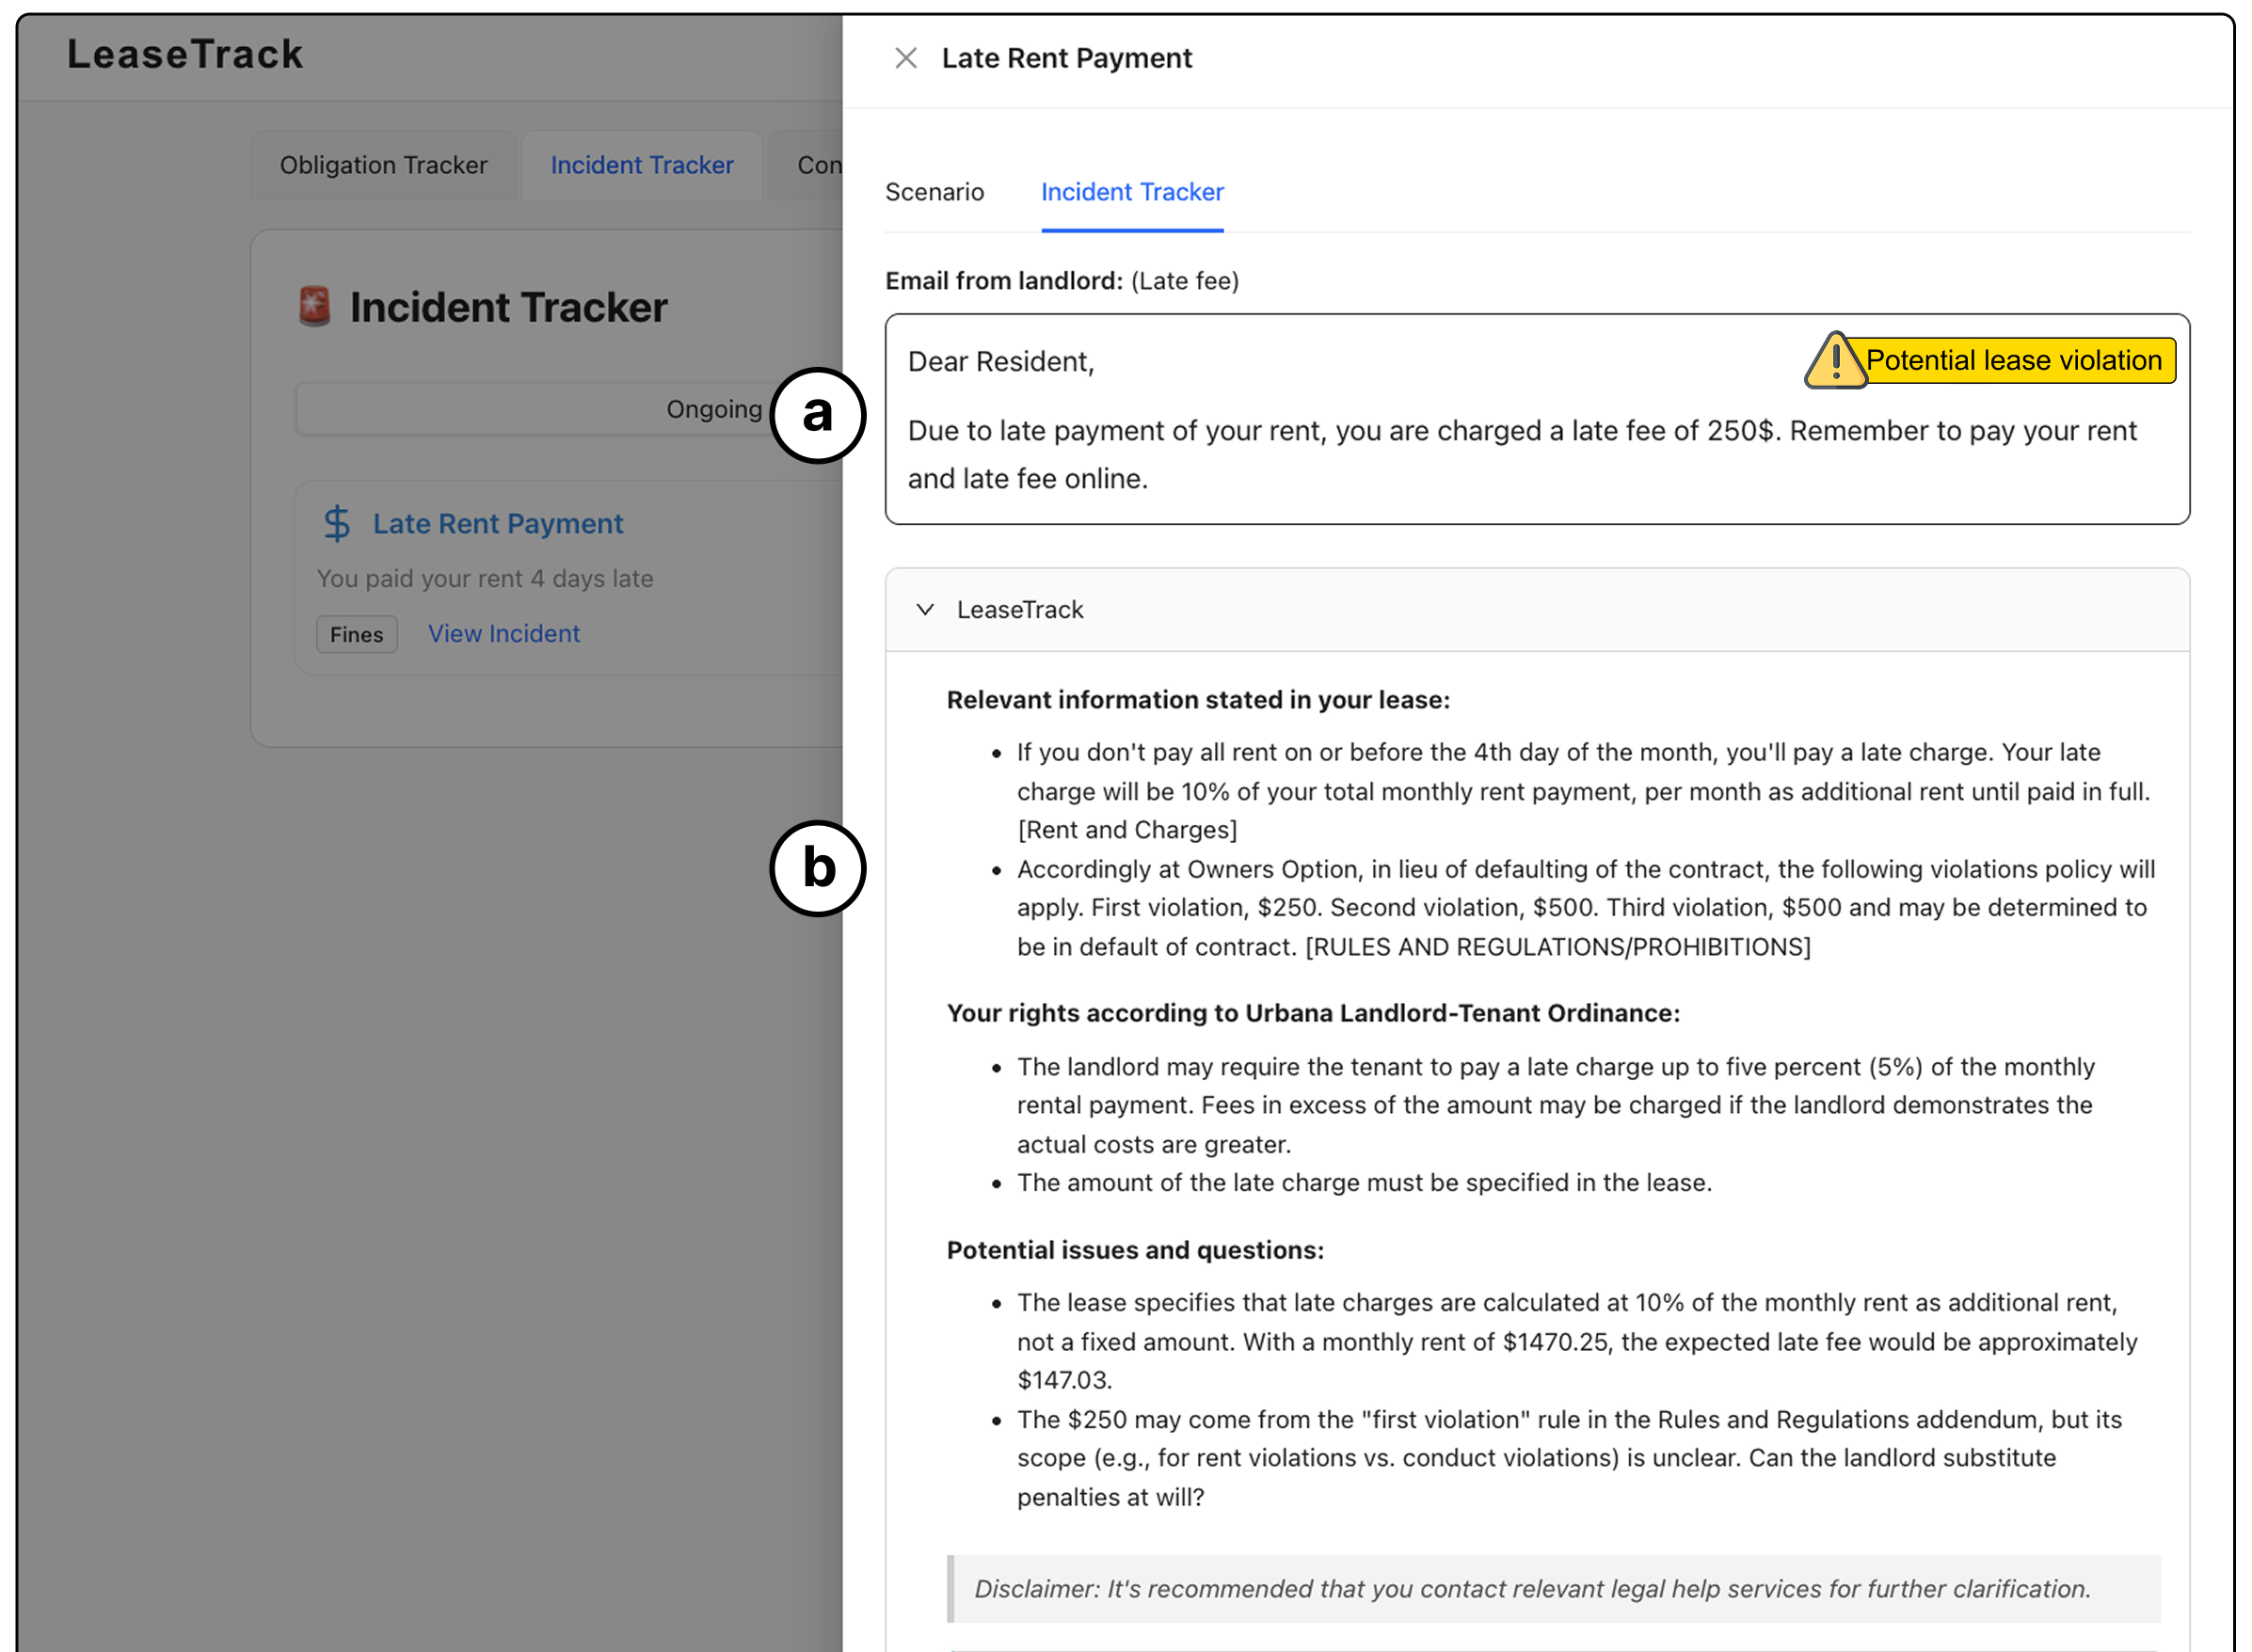This screenshot has height=1652, width=2252.
Task: Click the Late Rent Payment incident title
Action: tap(497, 523)
